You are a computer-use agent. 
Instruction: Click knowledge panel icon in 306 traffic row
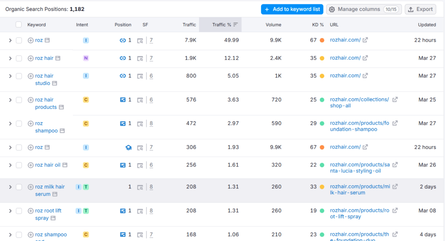click(128, 148)
